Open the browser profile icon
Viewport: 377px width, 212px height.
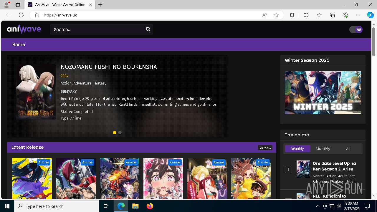coord(6,5)
